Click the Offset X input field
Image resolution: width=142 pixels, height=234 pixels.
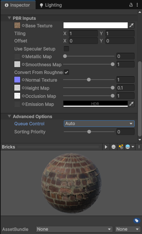click(x=83, y=41)
